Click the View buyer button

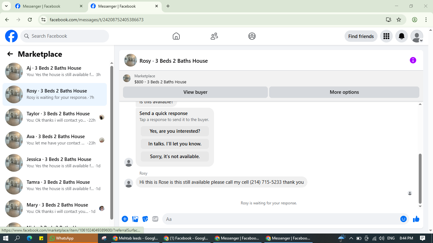tap(195, 92)
